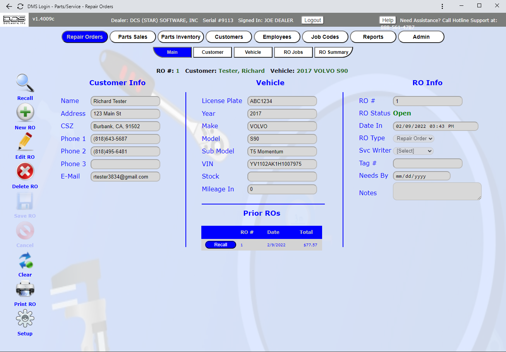
Task: Open the RO Type dropdown
Action: (x=413, y=138)
